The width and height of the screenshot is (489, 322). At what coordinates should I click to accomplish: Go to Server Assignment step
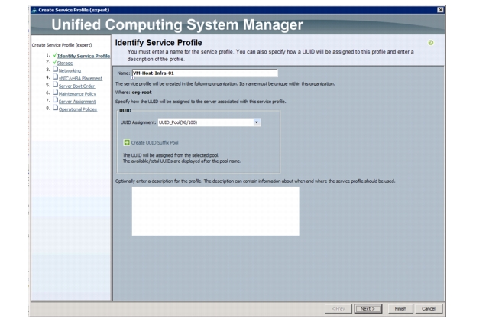[x=77, y=102]
